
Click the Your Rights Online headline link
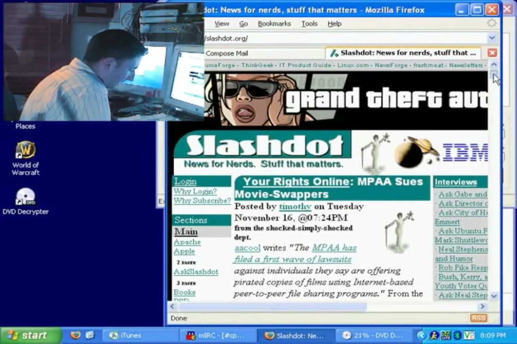(296, 182)
